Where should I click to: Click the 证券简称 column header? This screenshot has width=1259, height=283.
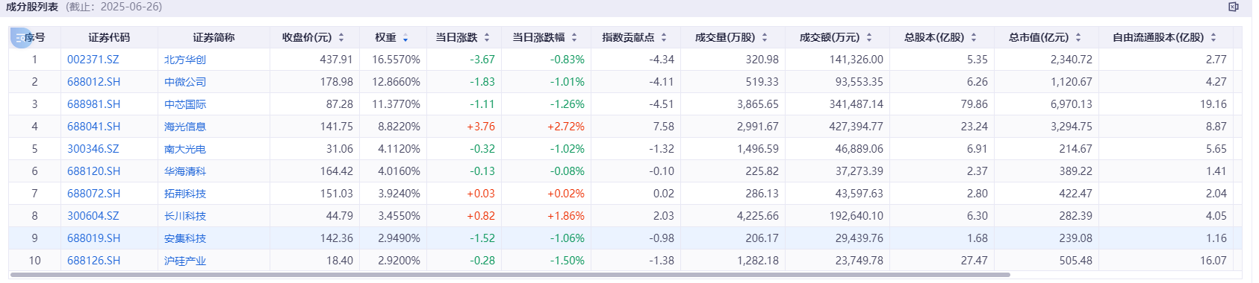214,37
